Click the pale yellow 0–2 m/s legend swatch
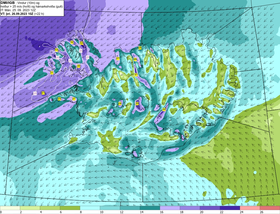280x214 pixels. [x=10, y=208]
